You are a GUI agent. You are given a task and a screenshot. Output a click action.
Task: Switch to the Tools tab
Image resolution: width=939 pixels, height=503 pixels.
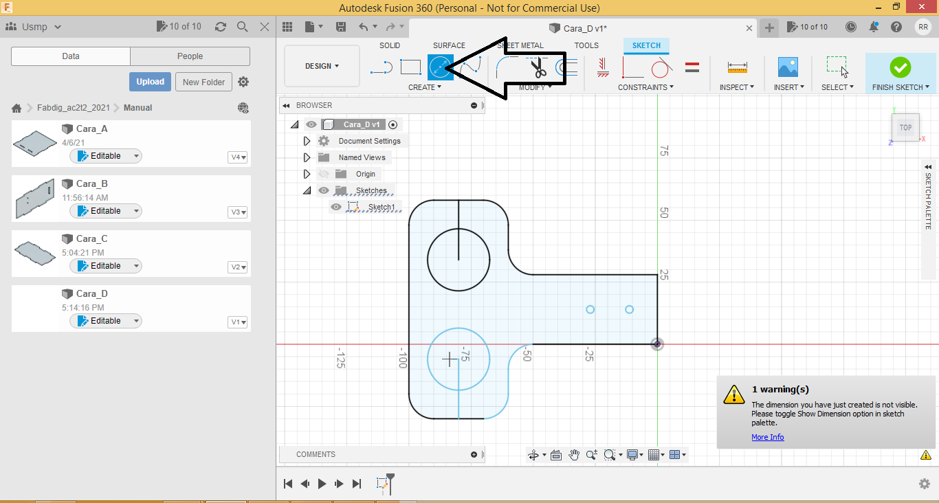586,45
